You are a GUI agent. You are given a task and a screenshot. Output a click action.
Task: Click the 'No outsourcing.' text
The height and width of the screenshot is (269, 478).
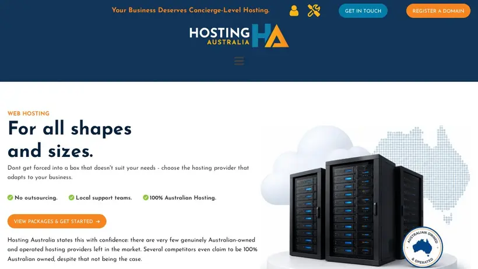[x=36, y=198]
